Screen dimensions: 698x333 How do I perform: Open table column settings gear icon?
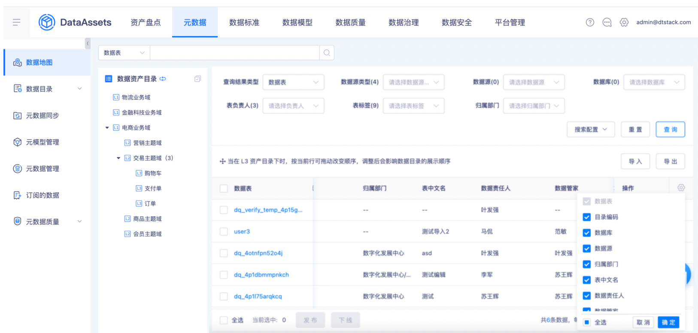(x=681, y=188)
